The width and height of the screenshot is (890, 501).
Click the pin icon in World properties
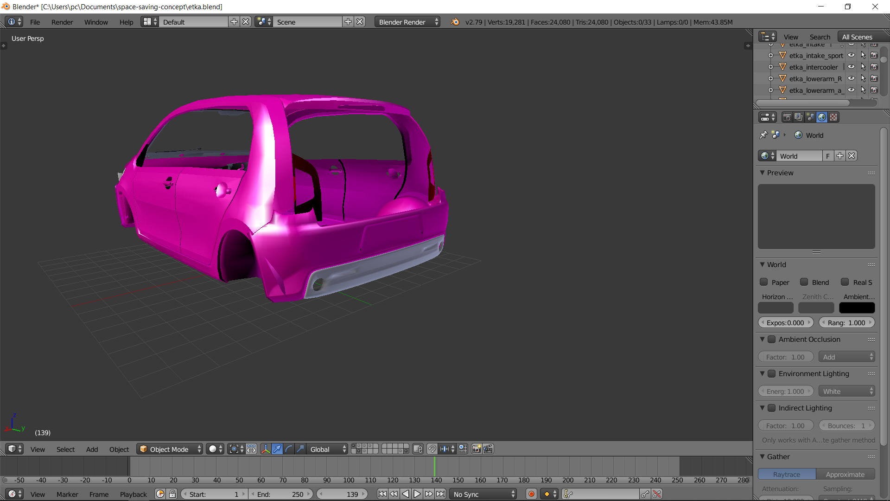pos(763,135)
